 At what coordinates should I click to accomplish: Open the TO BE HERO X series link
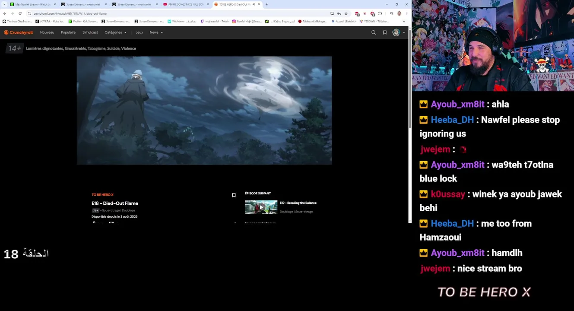[x=102, y=195]
